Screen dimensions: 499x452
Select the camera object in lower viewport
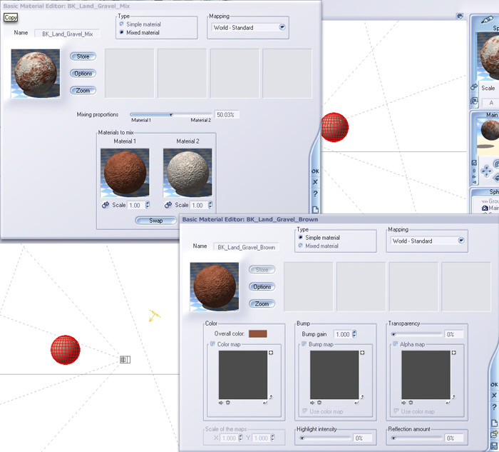click(125, 360)
